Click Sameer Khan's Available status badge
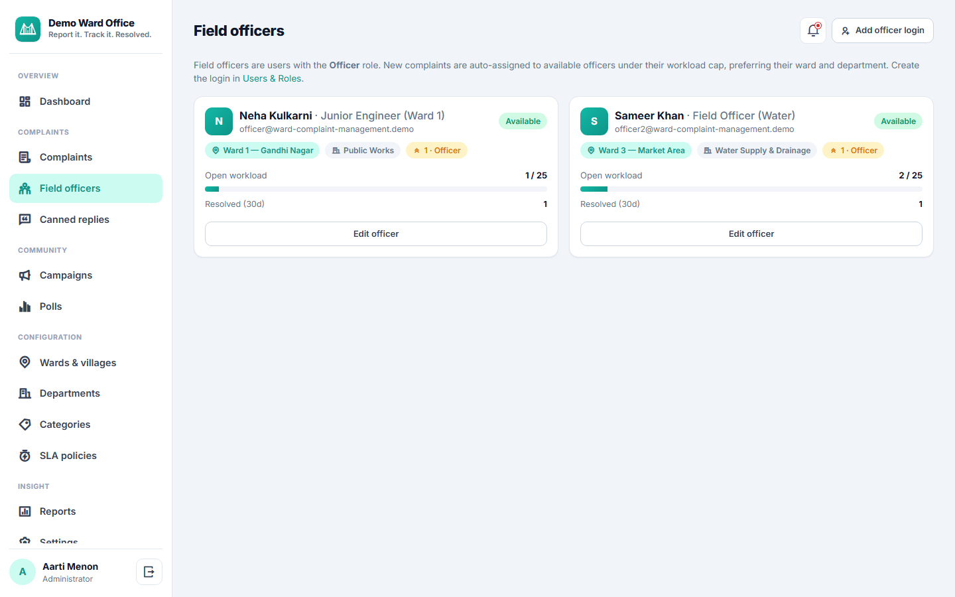The image size is (955, 597). [899, 121]
